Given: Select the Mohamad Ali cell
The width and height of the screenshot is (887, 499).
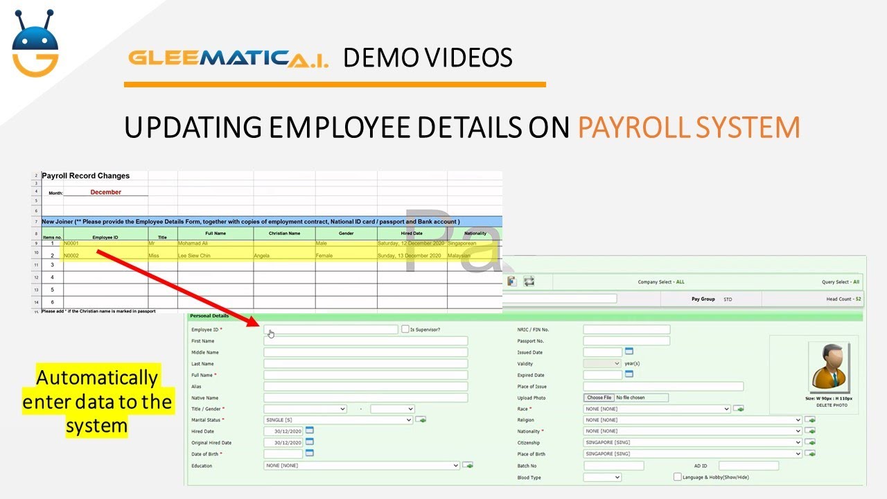Looking at the screenshot, I should tap(216, 243).
